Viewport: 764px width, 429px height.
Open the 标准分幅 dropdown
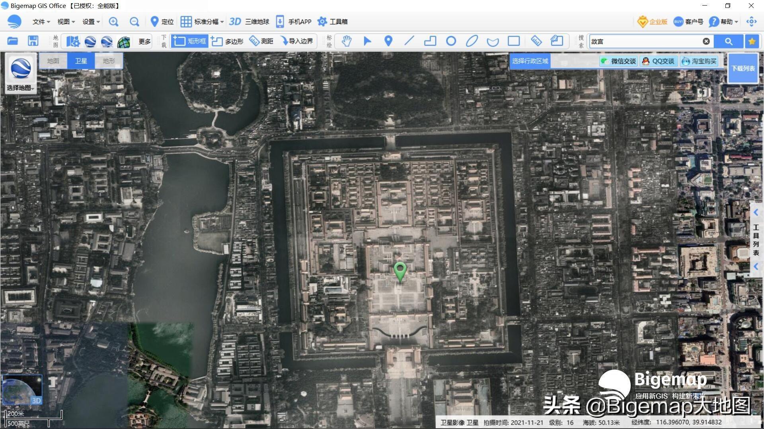click(202, 22)
